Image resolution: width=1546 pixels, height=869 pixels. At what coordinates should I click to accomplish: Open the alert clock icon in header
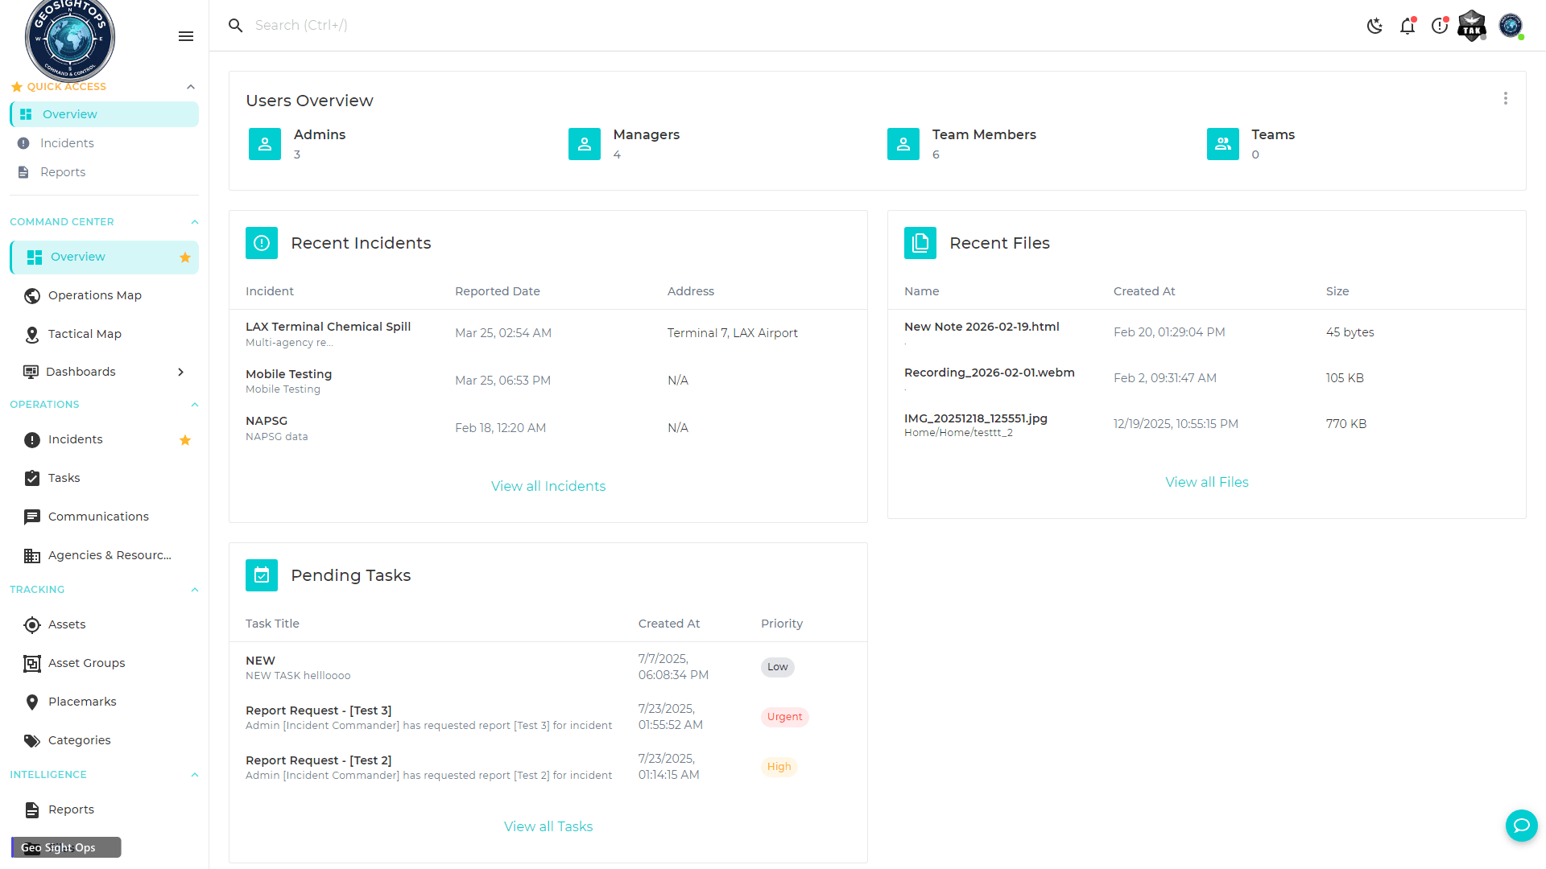click(1439, 26)
